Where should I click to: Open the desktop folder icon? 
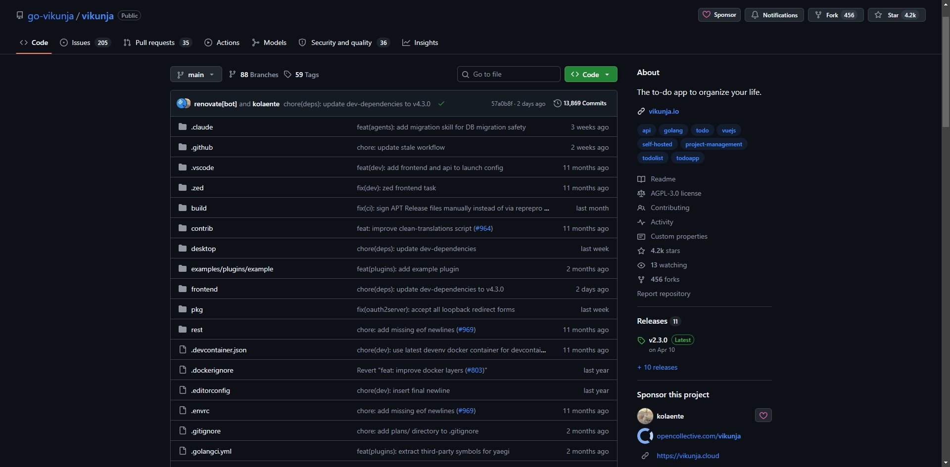click(183, 249)
